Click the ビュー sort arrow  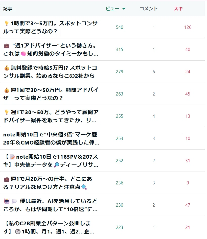point(124,9)
